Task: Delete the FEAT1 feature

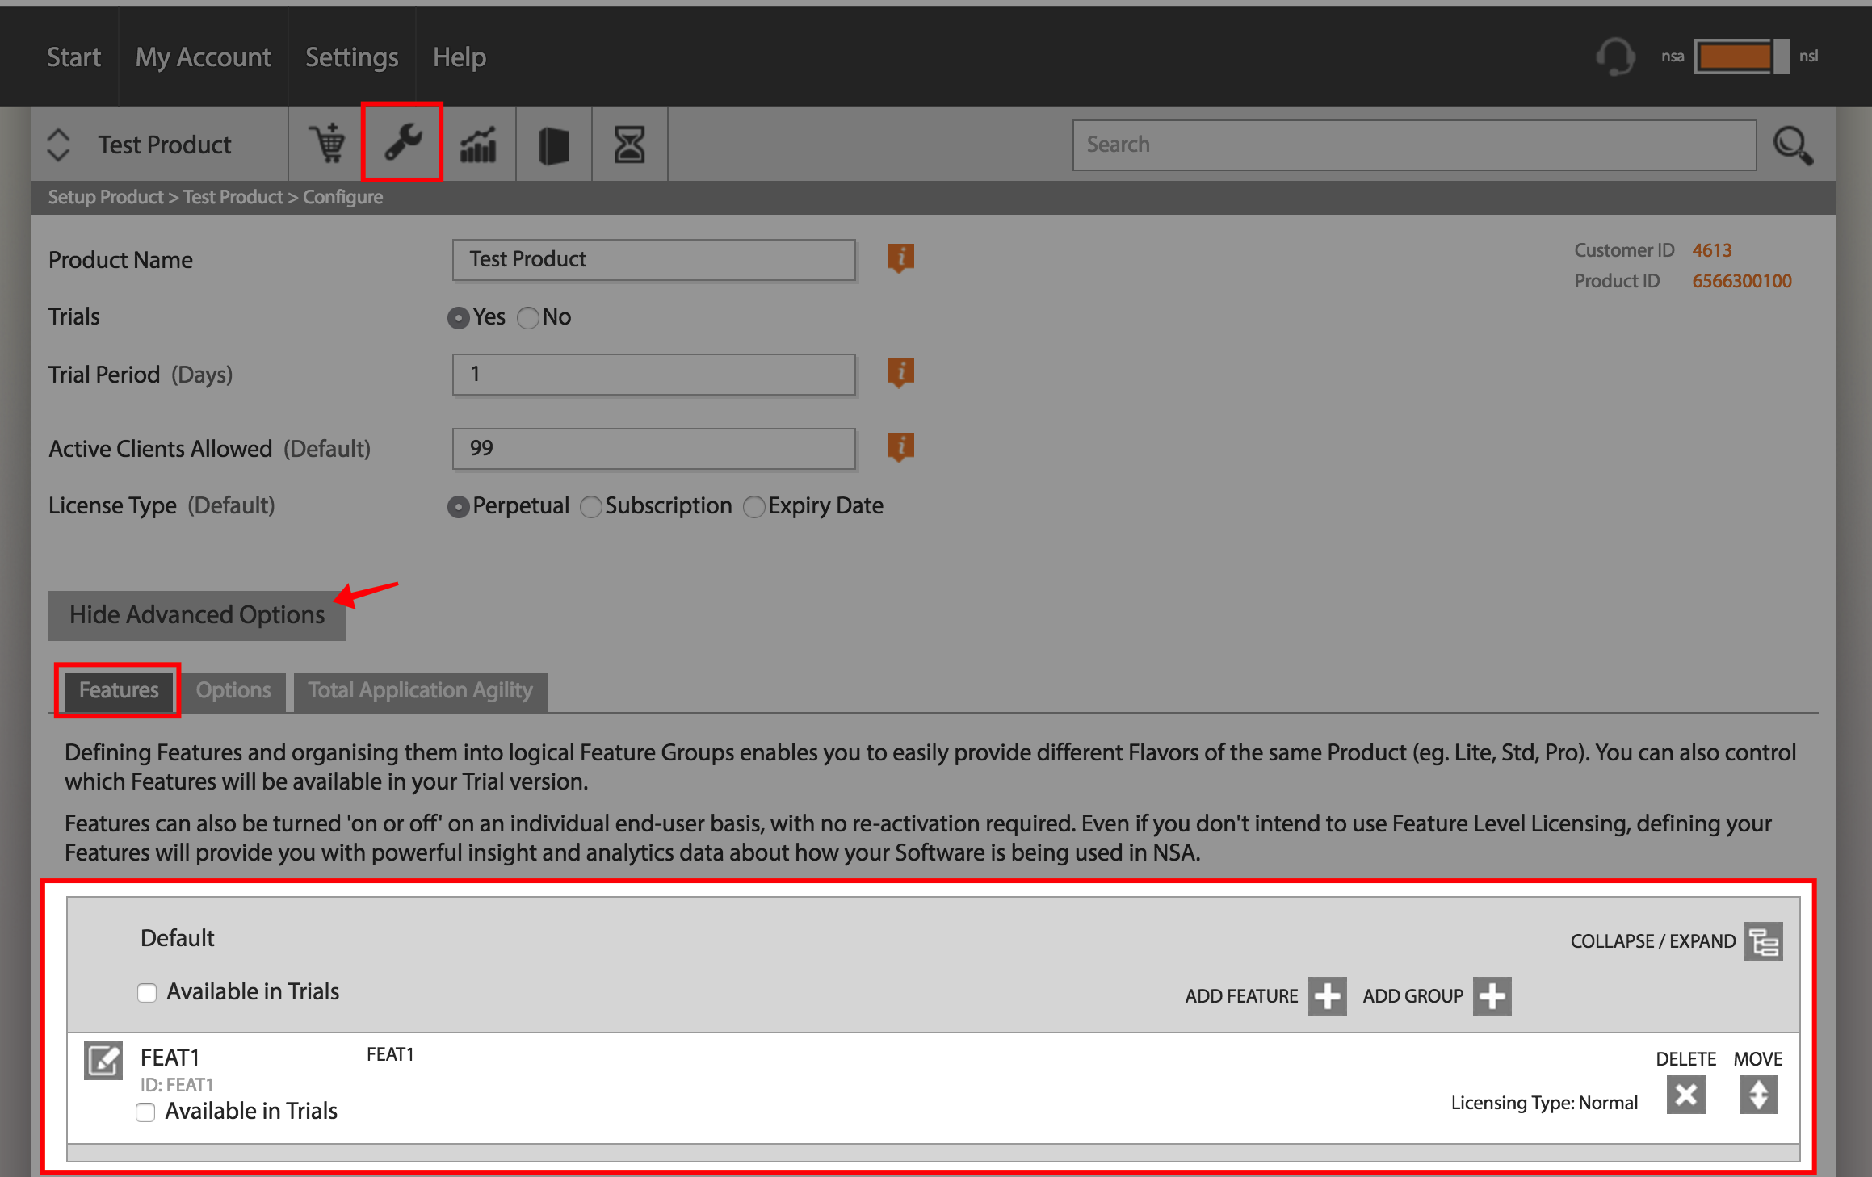Action: tap(1686, 1095)
